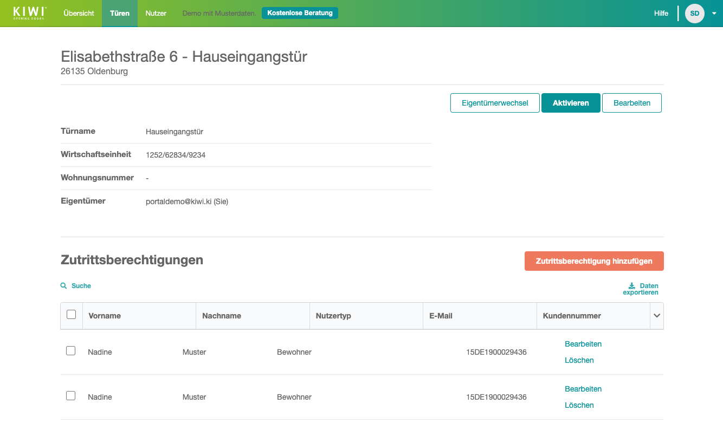Open the table column chevron menu
The width and height of the screenshot is (723, 430).
[657, 316]
